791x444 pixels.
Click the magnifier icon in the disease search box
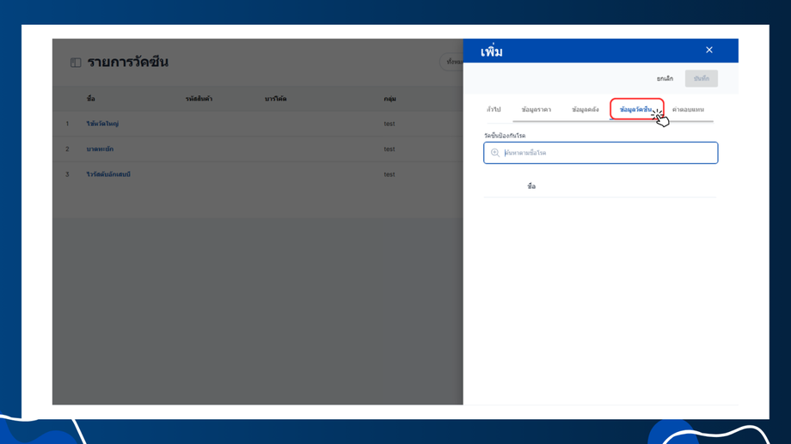coord(495,153)
